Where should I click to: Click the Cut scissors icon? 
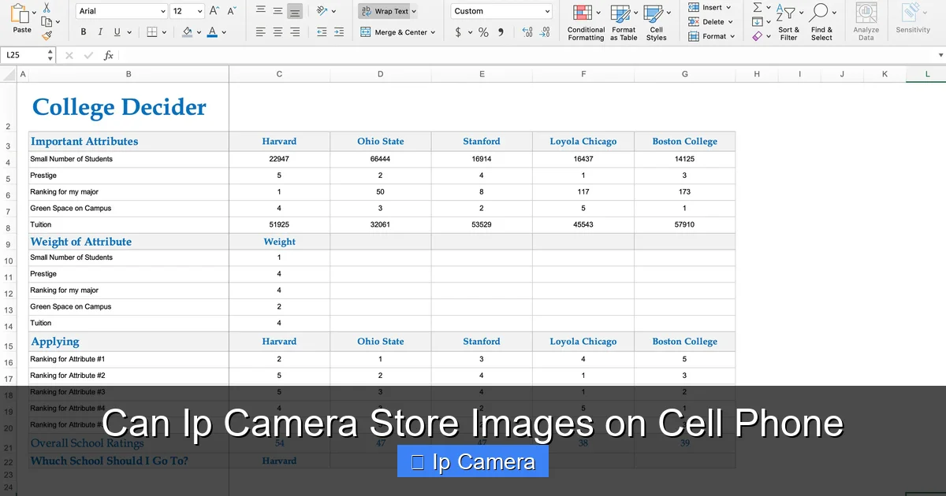click(47, 7)
